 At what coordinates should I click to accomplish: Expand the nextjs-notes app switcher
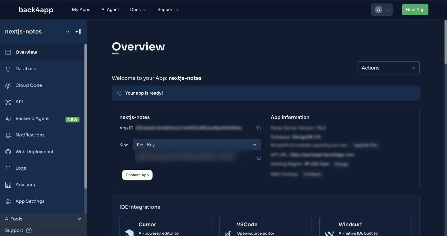tap(67, 32)
